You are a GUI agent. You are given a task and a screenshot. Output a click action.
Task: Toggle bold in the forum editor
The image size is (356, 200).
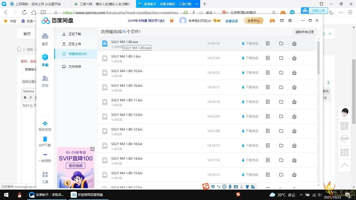25,98
